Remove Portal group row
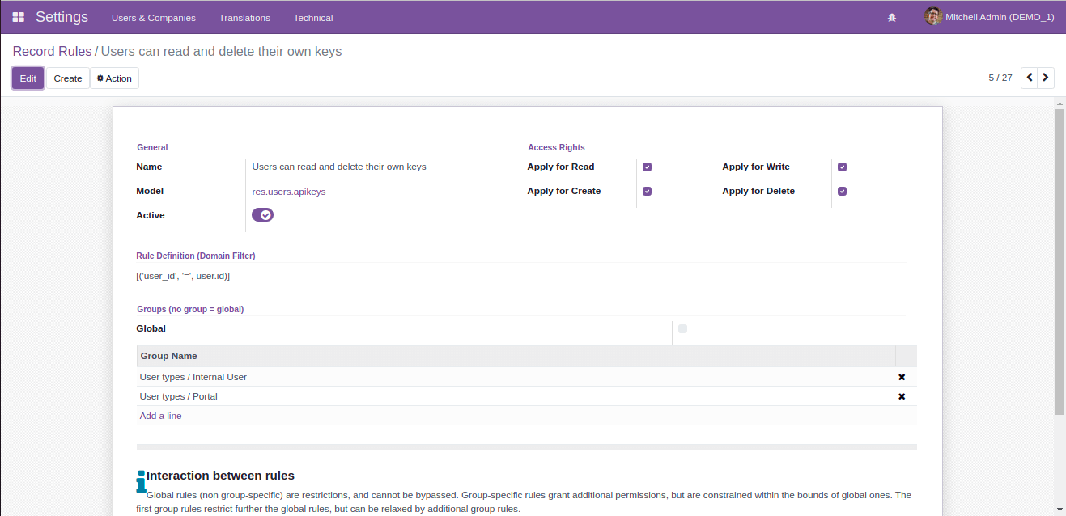This screenshot has width=1066, height=516. coord(902,396)
